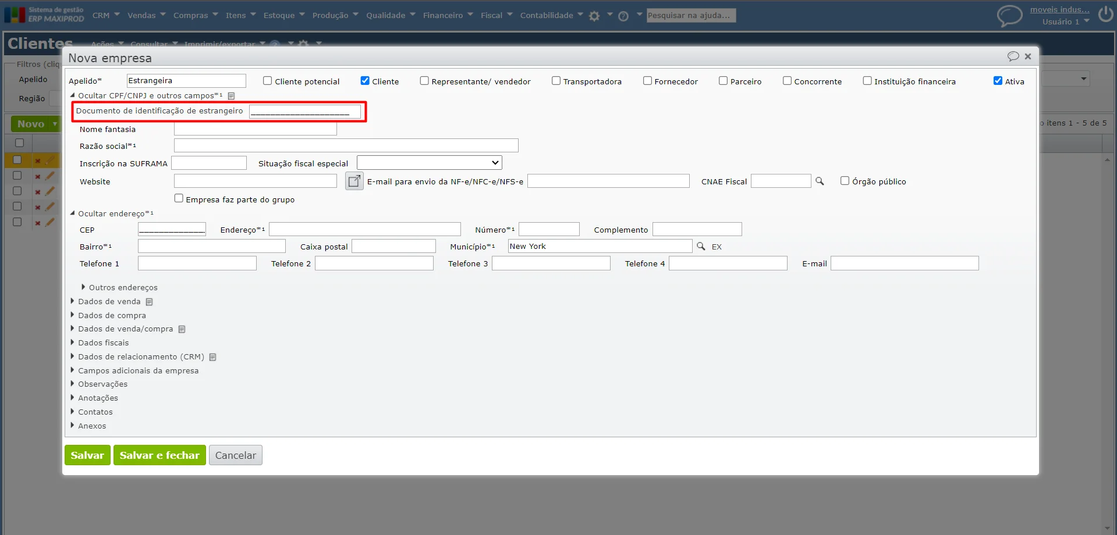This screenshot has height=535, width=1117.
Task: Click the comment bubble in Nova empresa title bar
Action: 1013,56
